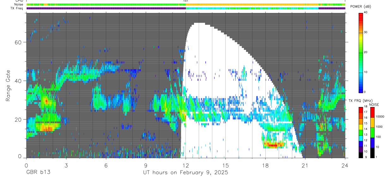Click the cyan portion of the TX Freq strip

point(252,8)
